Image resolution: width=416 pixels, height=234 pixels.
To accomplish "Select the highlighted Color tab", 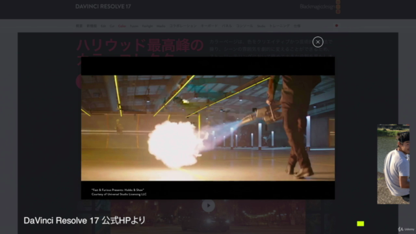I will [x=122, y=26].
